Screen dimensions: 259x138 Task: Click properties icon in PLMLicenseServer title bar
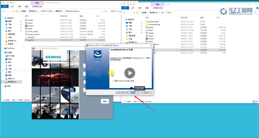click(8, 3)
